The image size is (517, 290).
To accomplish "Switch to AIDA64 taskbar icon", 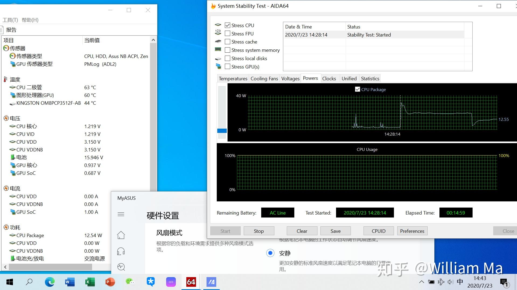I will (191, 282).
